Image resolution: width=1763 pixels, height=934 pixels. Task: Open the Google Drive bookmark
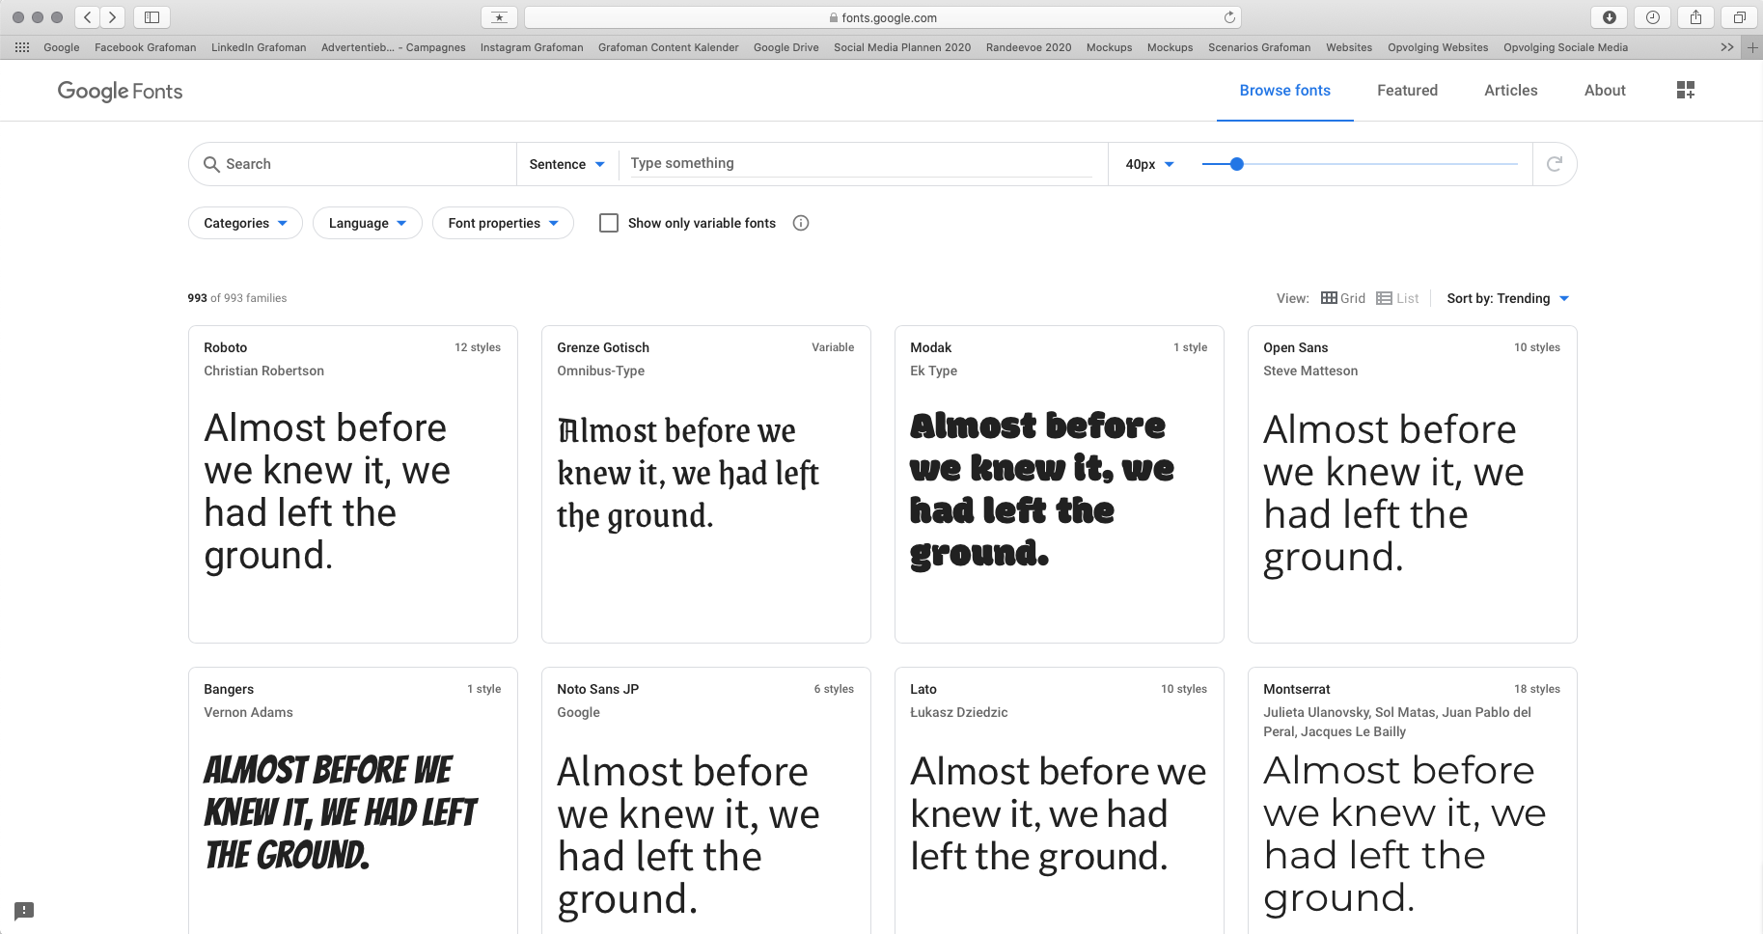pos(785,47)
